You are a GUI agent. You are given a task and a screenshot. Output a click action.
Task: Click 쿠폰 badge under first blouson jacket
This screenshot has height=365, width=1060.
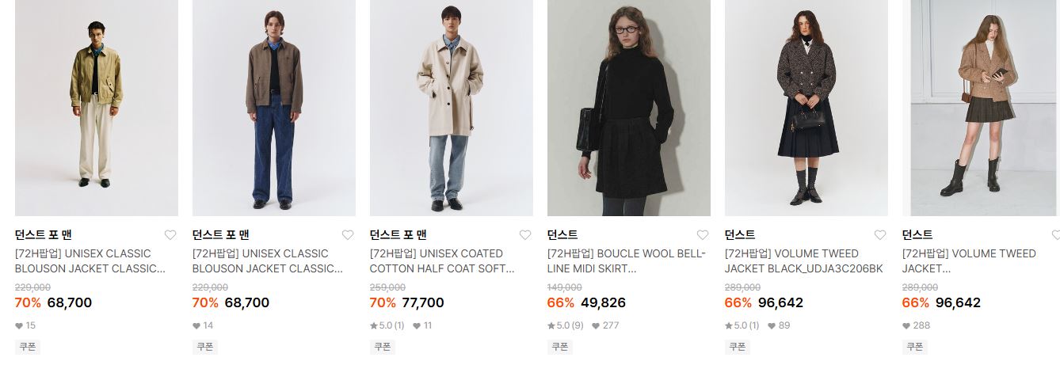[x=28, y=347]
